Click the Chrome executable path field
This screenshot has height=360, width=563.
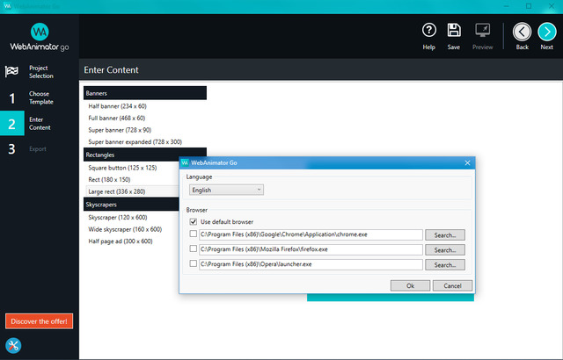click(311, 234)
